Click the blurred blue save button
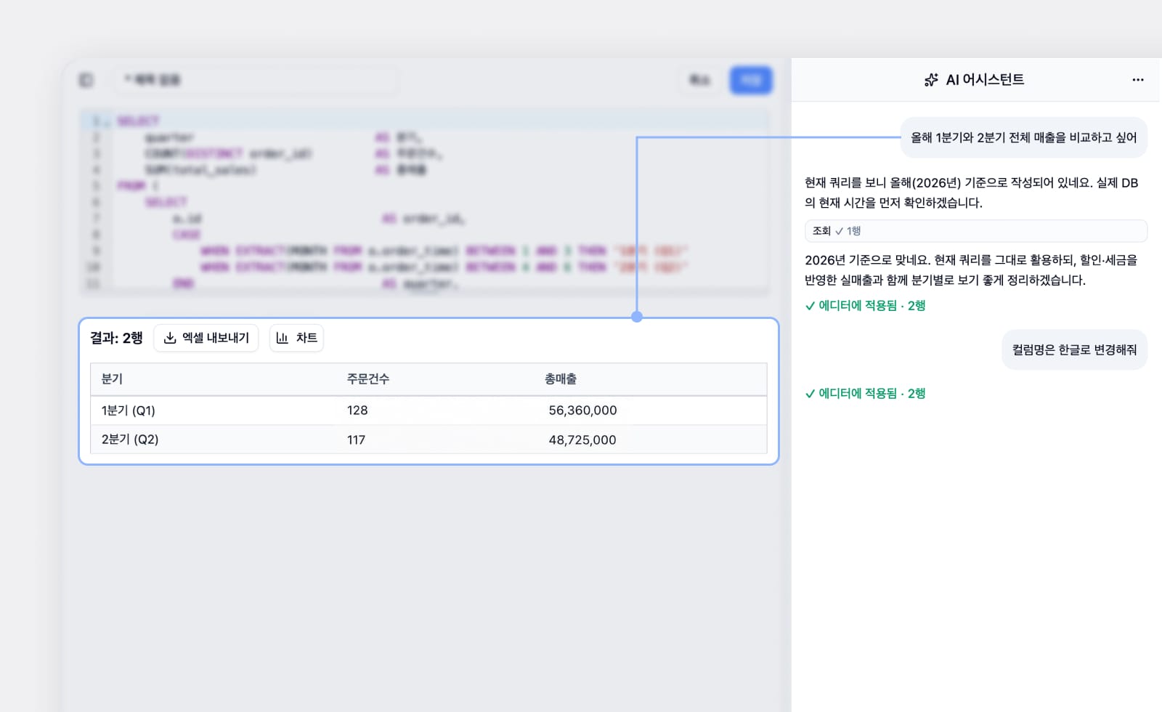The height and width of the screenshot is (712, 1162). pos(751,80)
